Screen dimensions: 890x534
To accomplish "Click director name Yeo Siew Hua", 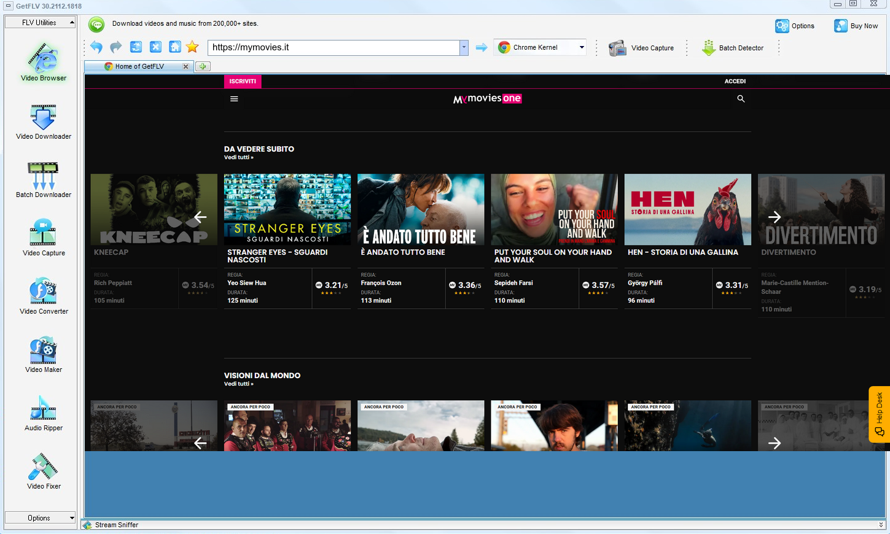I will (247, 283).
